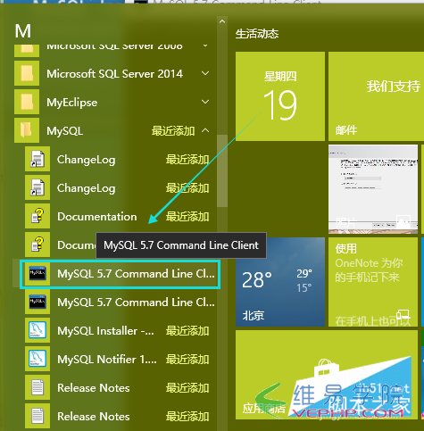Image resolution: width=424 pixels, height=431 pixels.
Task: Open the 北京 weather tile showing 28°
Action: 280,282
